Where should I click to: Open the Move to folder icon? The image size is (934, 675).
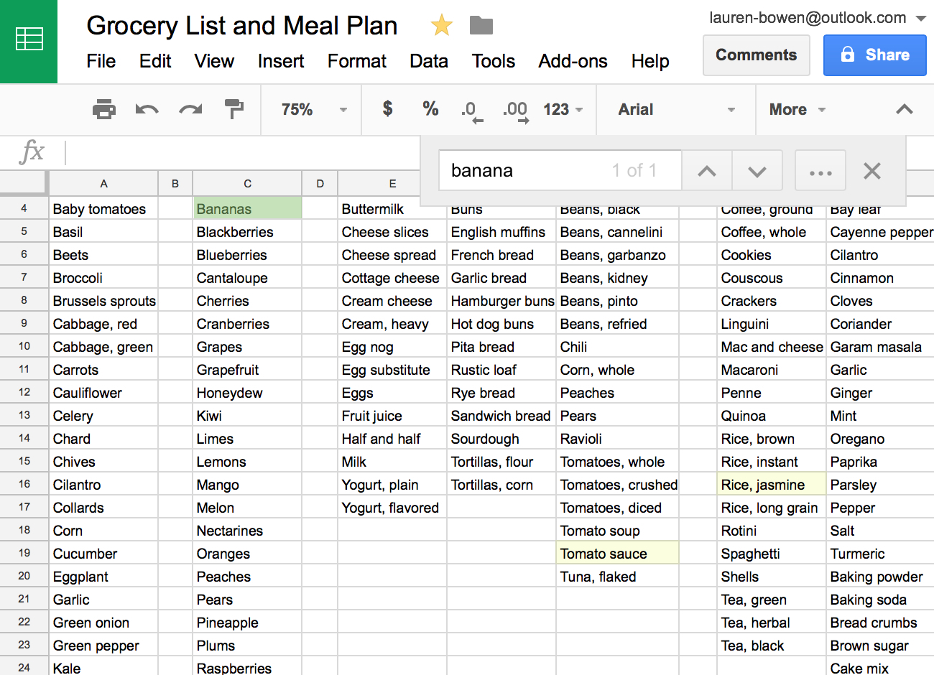[481, 25]
